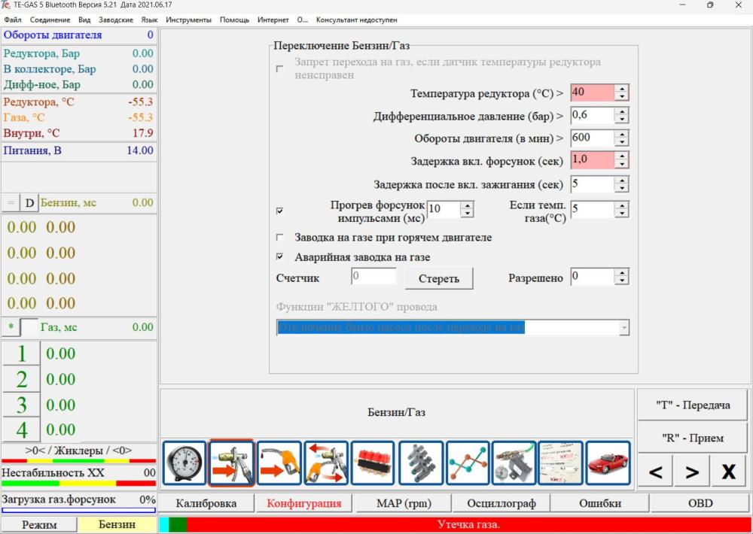
Task: Increase Температура редуктора stepper value
Action: click(622, 89)
